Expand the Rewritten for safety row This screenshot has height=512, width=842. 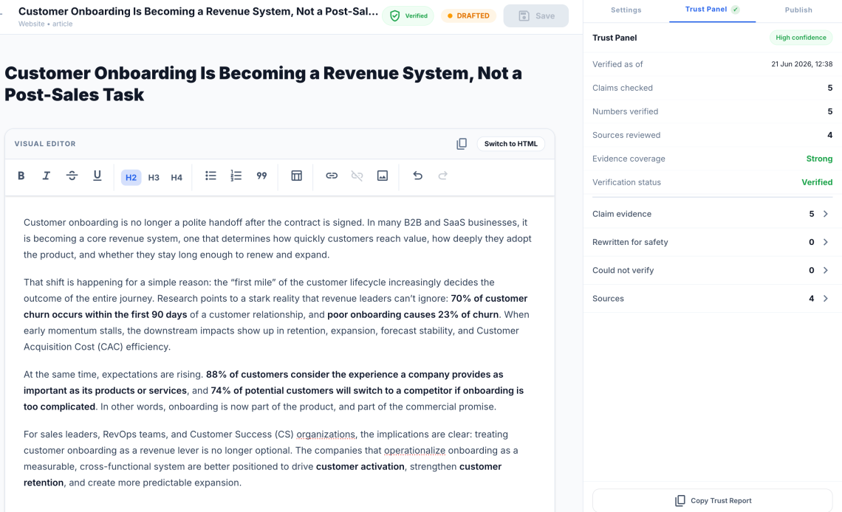(x=712, y=242)
